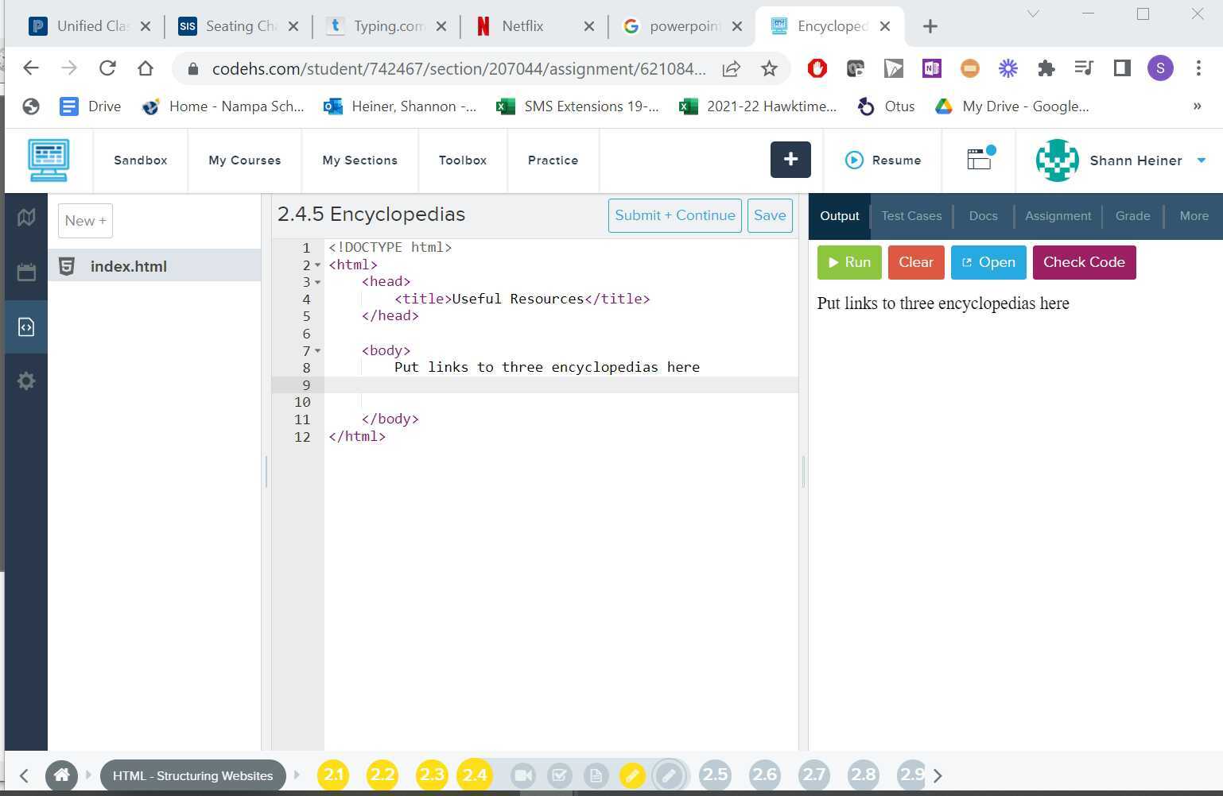Open the schedule icon with blue notification dot
The image size is (1223, 796).
tap(977, 160)
